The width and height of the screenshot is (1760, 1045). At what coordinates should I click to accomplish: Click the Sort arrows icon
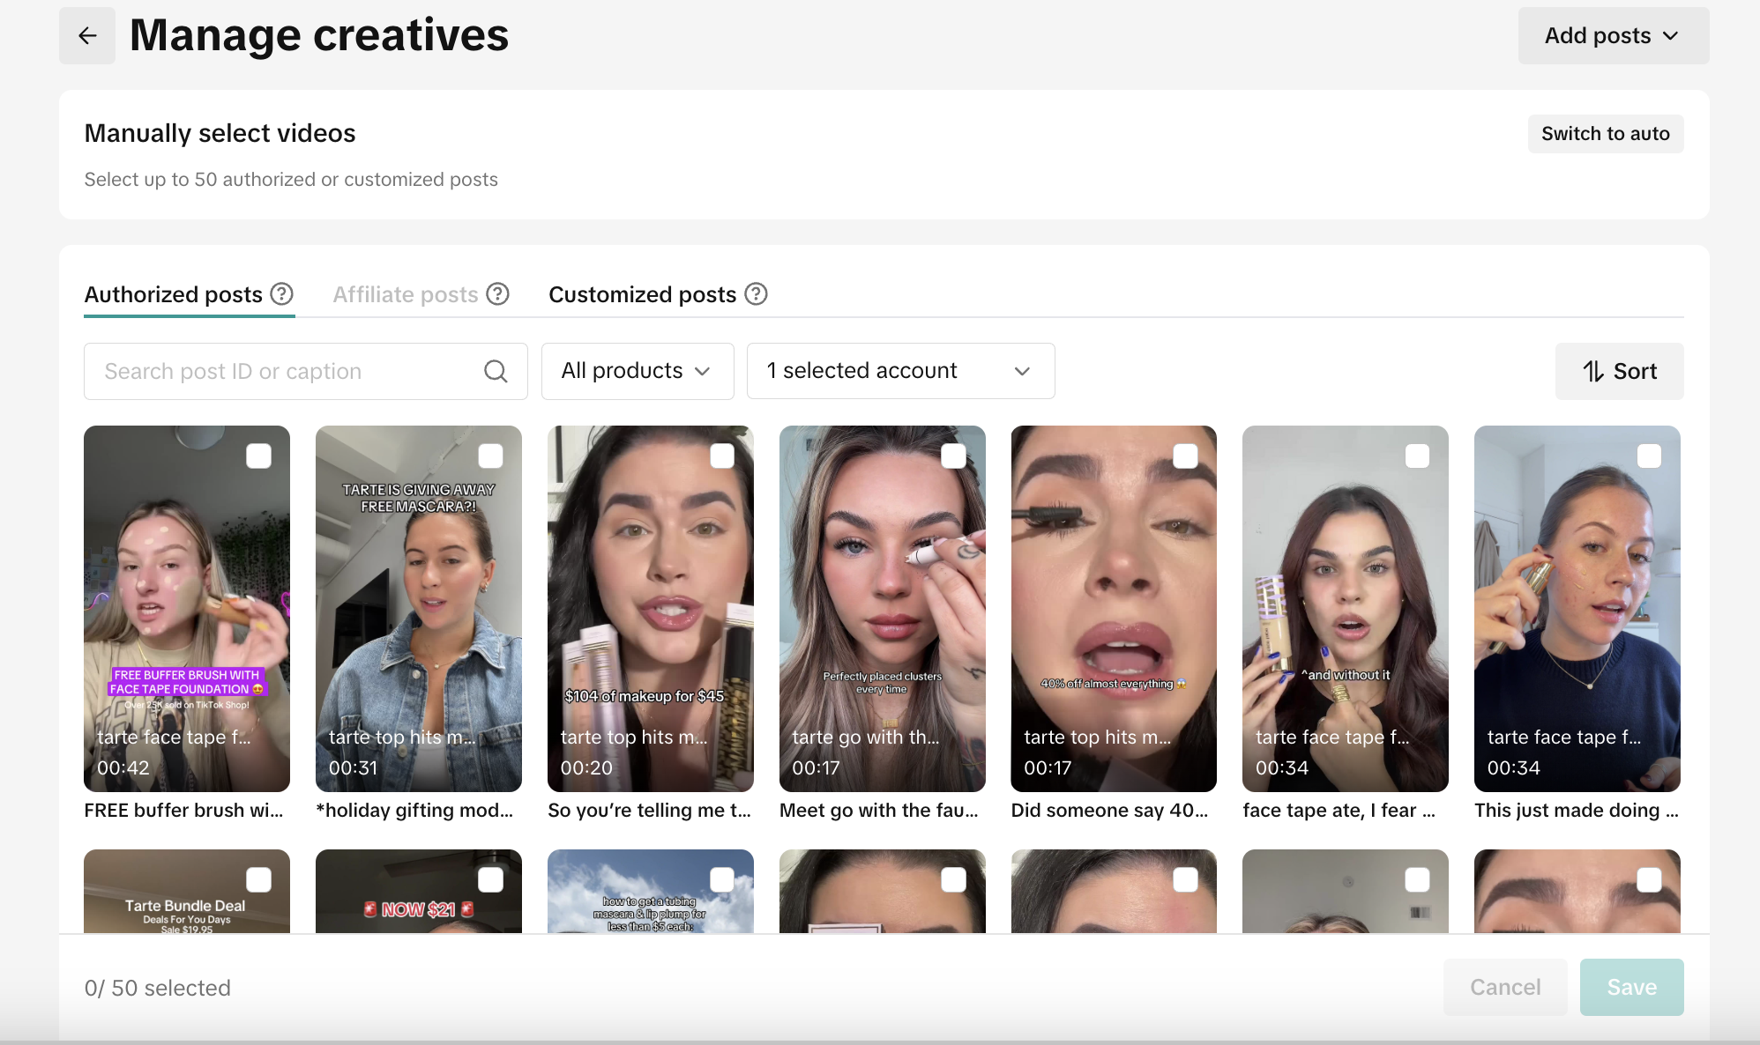point(1592,371)
